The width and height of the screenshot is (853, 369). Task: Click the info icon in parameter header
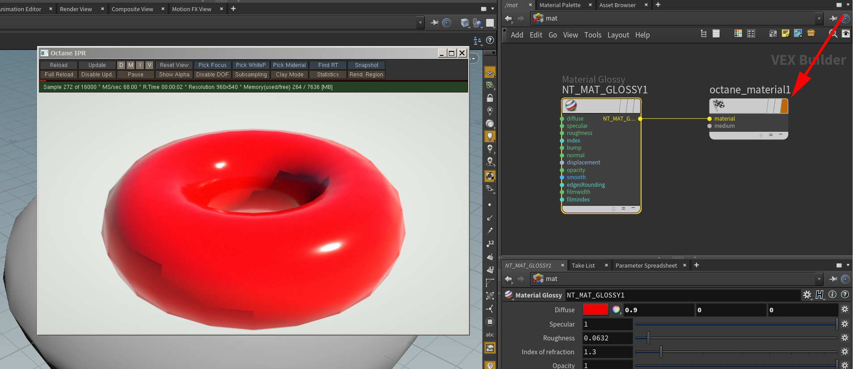click(832, 294)
